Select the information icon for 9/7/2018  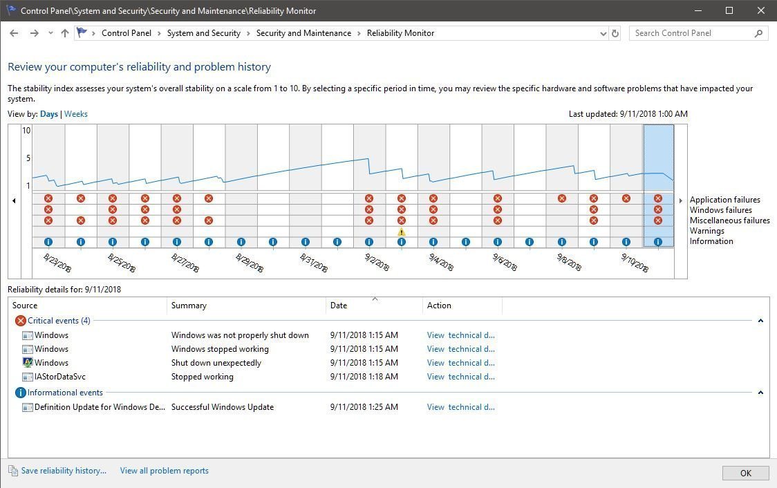point(530,242)
